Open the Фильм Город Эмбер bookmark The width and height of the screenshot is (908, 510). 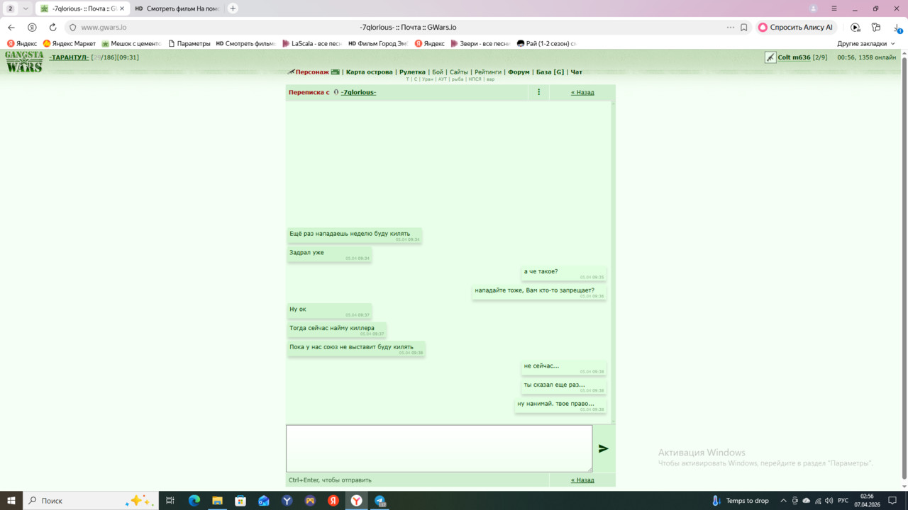[x=377, y=43]
